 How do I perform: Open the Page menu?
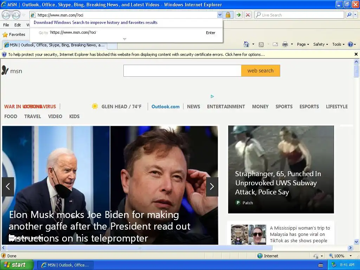pos(303,44)
